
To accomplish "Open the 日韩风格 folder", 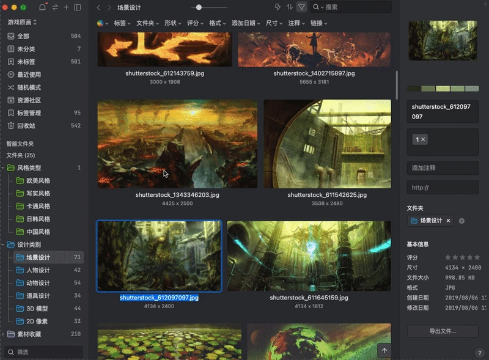I will coord(49,219).
